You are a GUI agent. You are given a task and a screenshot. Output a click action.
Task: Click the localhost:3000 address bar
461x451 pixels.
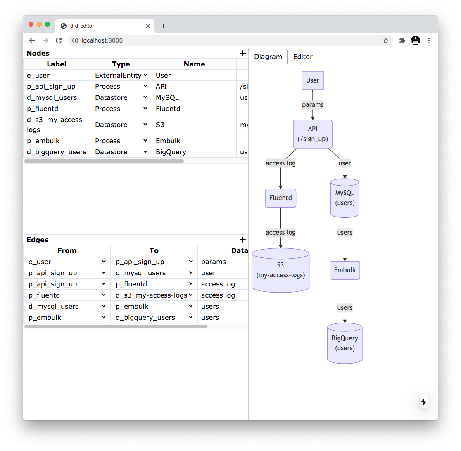tap(227, 40)
